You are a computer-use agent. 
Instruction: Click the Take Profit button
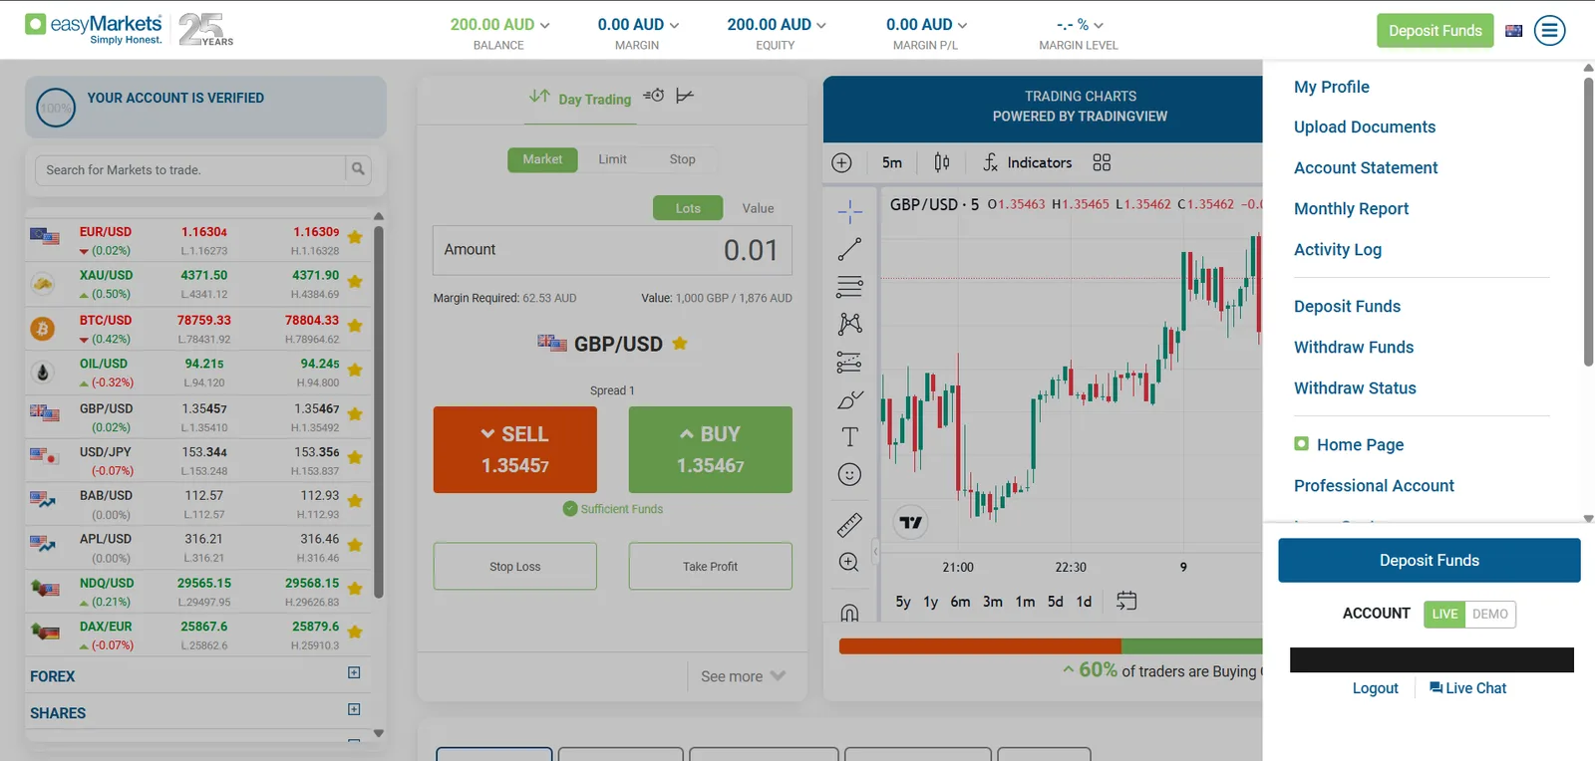pos(711,566)
